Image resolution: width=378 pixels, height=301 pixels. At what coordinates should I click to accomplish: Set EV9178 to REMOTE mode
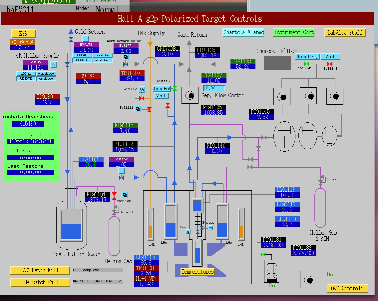(x=82, y=60)
